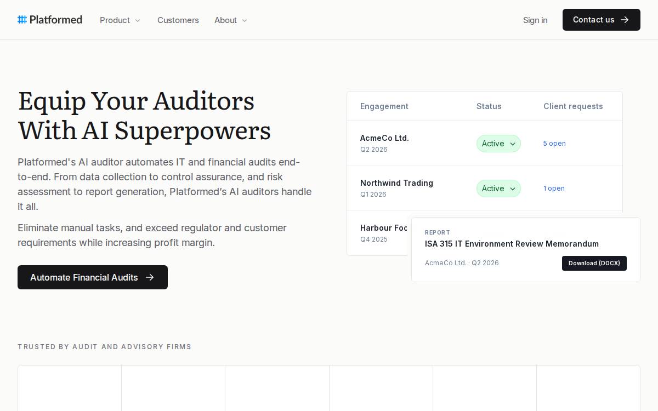Click ISA 315 IT Environment Review Memorandum title
This screenshot has height=411, width=658.
(x=512, y=244)
